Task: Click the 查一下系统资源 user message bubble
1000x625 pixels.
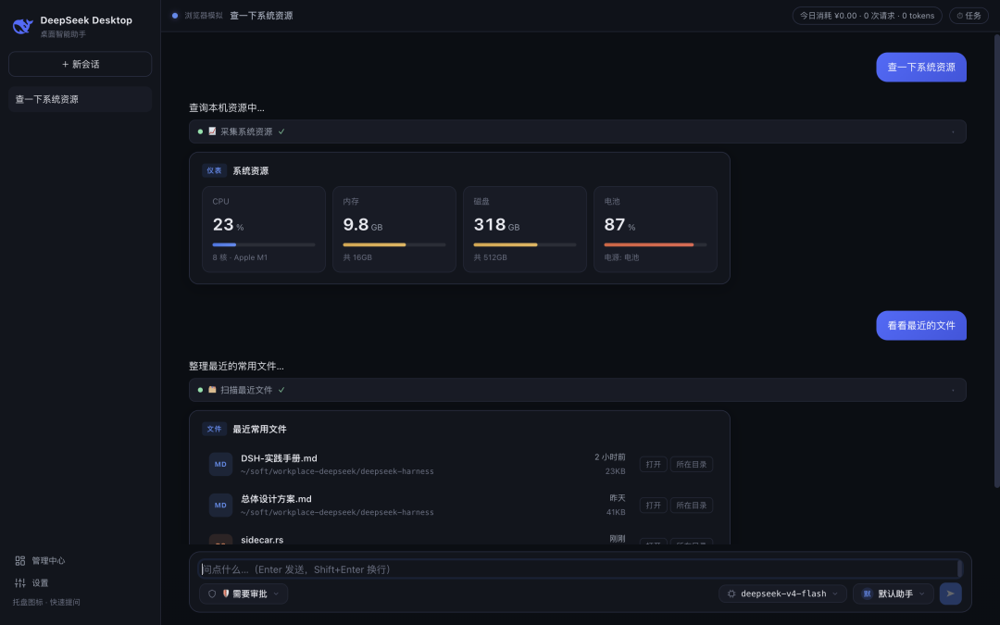Action: click(x=921, y=67)
